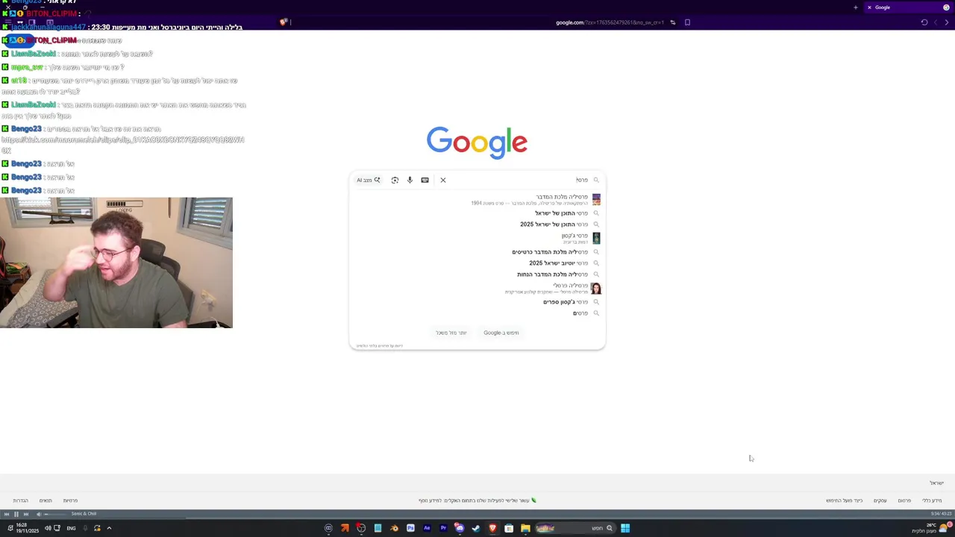Open the 'פרטיות' privacy footer link
Image resolution: width=955 pixels, height=537 pixels.
[x=70, y=500]
